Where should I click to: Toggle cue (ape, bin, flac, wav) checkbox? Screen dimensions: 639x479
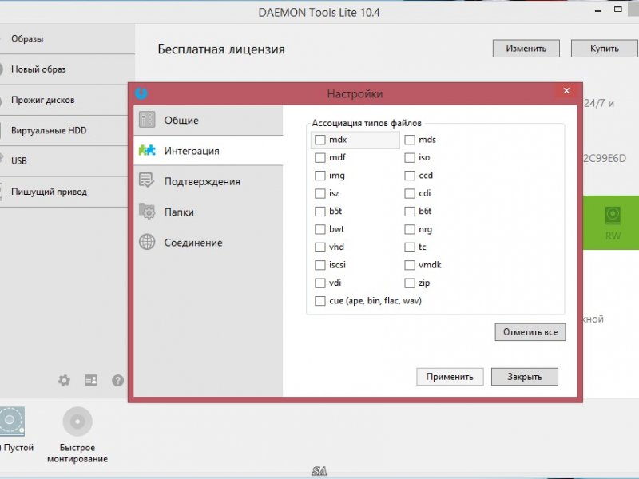(x=320, y=301)
